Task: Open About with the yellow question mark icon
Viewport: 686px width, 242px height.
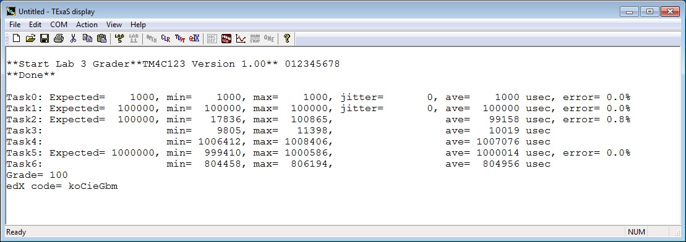Action: (286, 38)
